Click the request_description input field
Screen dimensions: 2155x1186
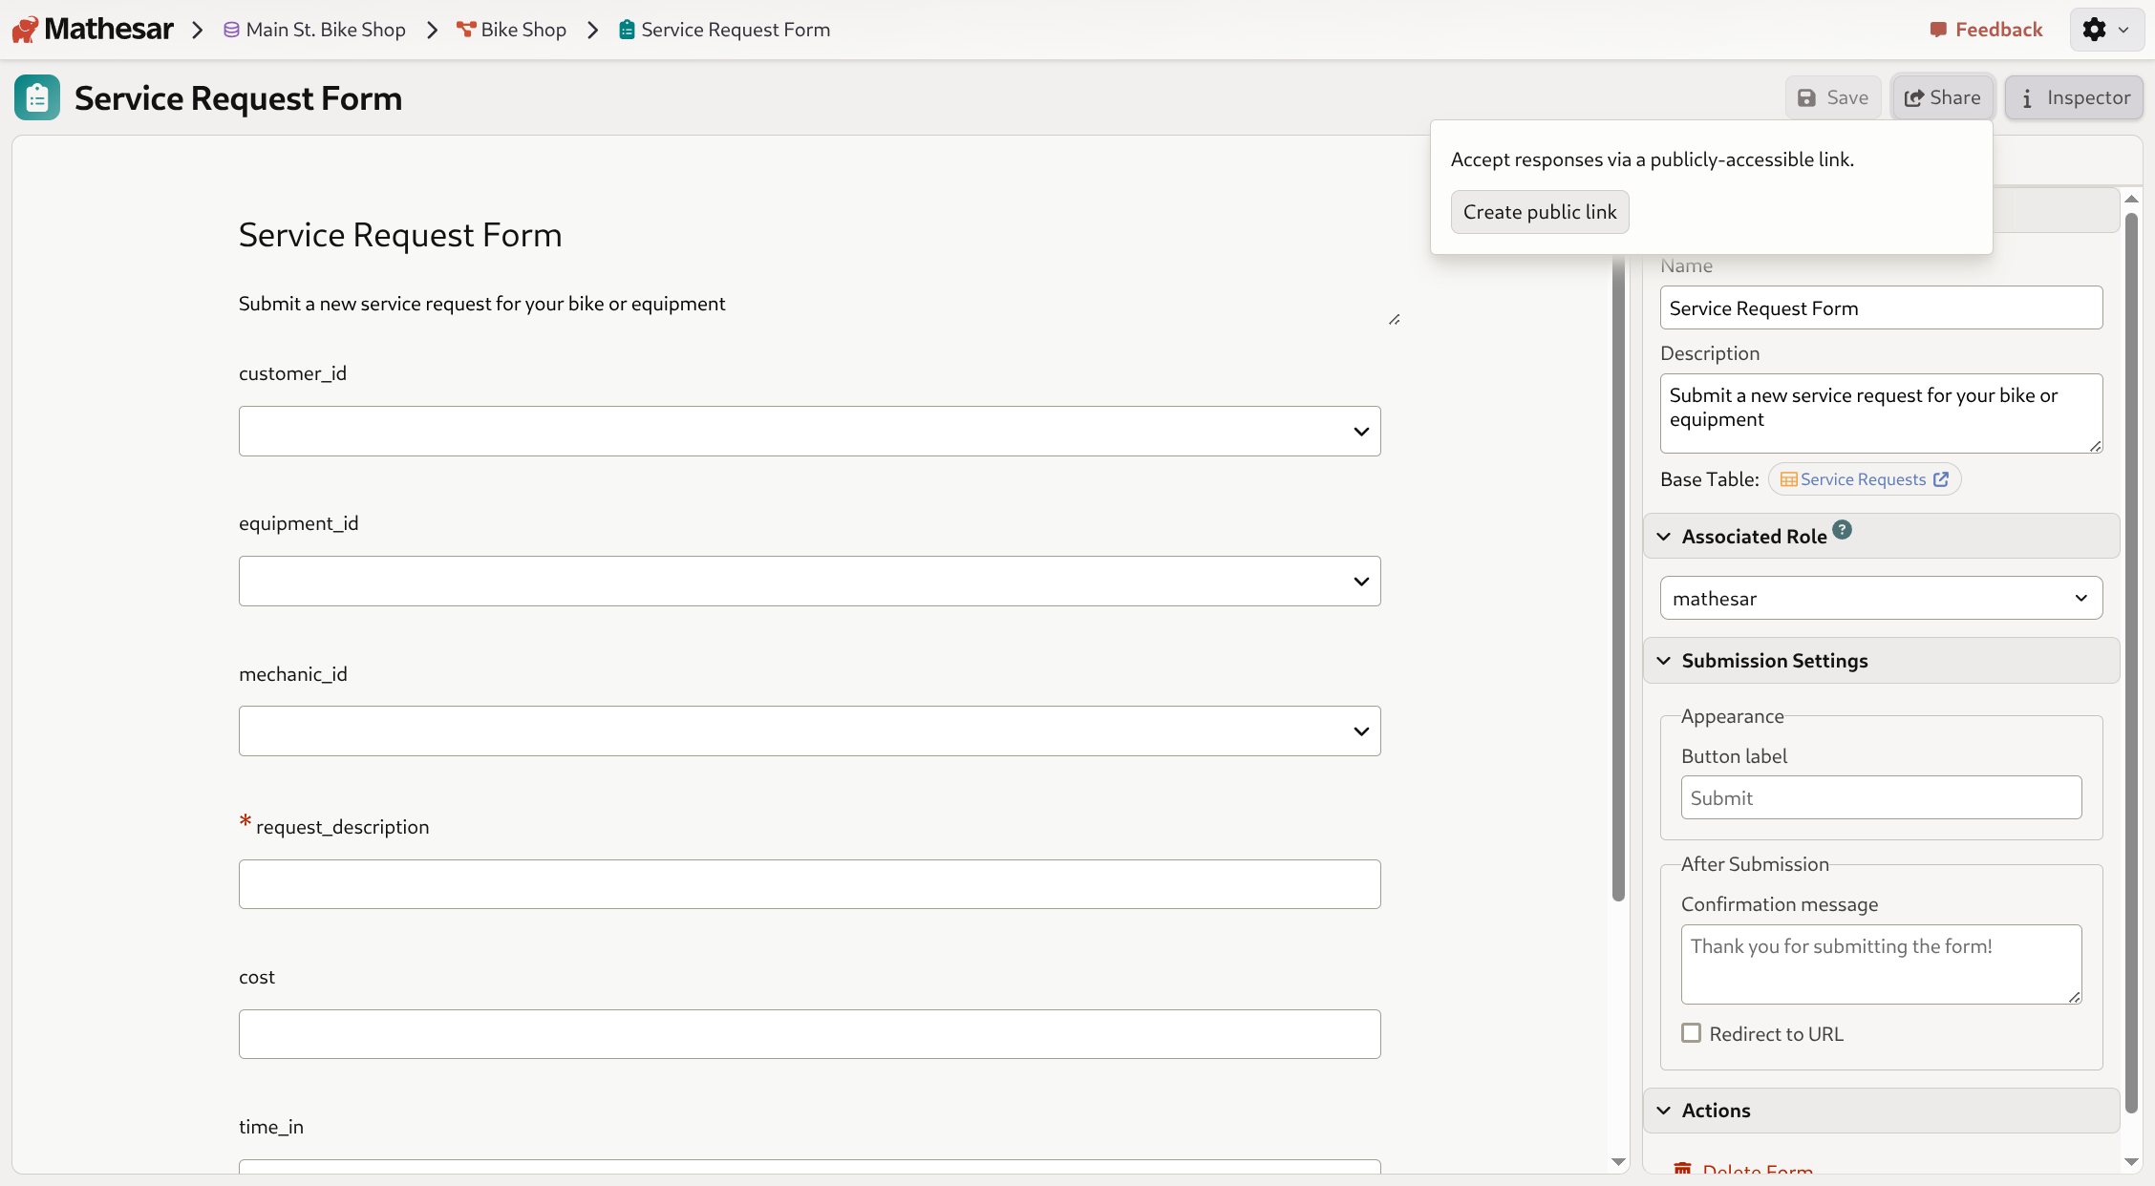(x=809, y=884)
